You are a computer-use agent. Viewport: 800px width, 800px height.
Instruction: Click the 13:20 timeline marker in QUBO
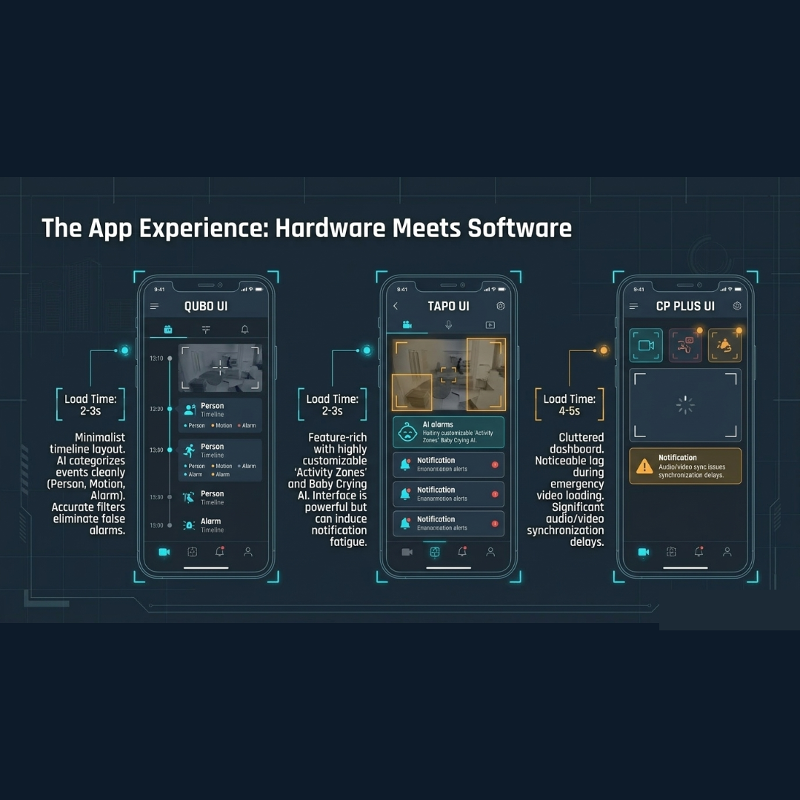[170, 409]
